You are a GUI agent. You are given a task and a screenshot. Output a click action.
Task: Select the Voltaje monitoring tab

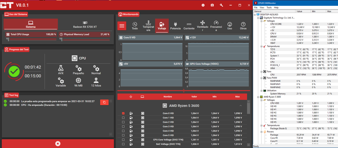(x=162, y=25)
